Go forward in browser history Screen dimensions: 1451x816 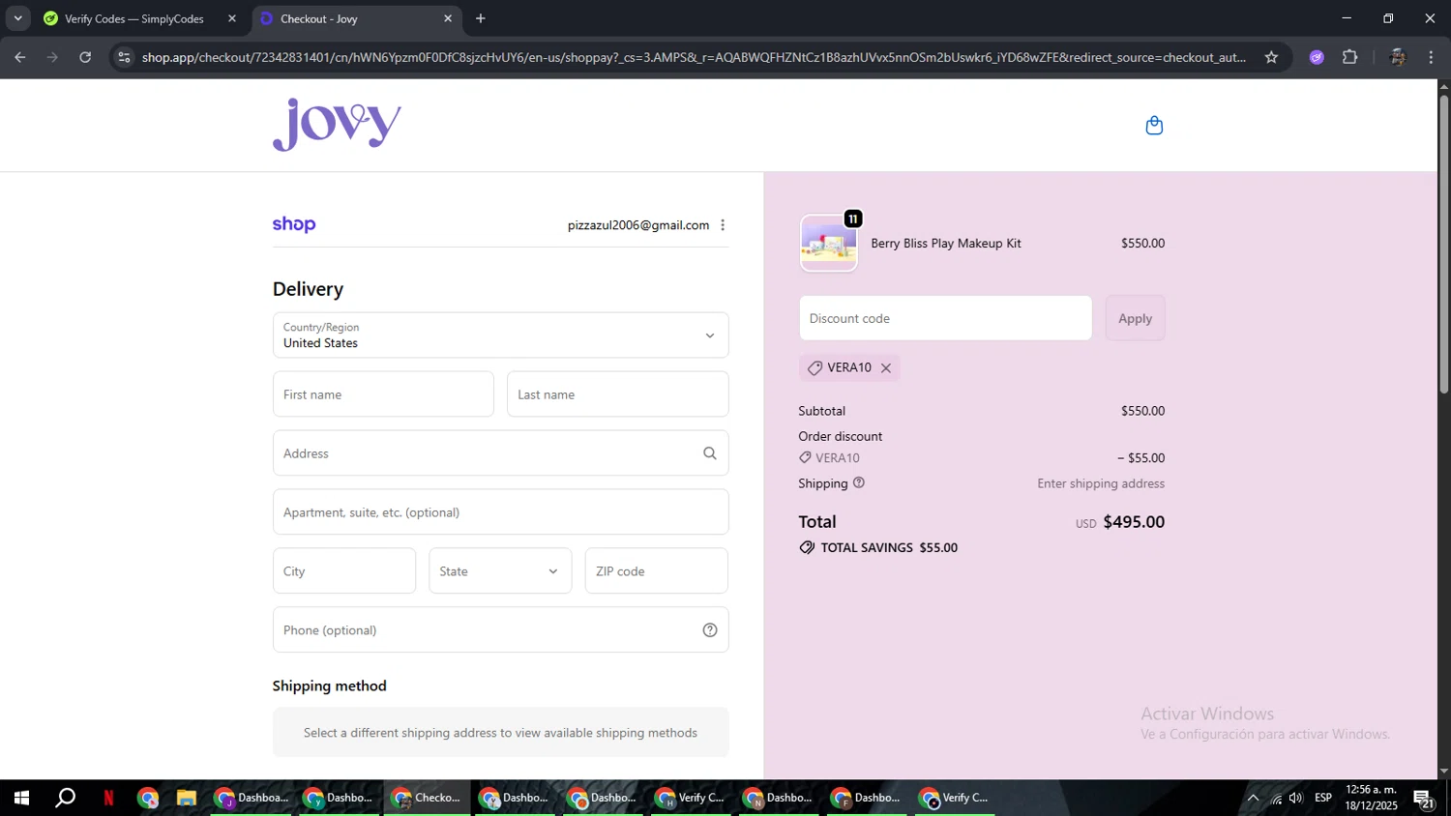[x=53, y=57]
